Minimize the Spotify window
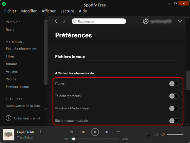The width and height of the screenshot is (190, 143). click(x=169, y=3)
